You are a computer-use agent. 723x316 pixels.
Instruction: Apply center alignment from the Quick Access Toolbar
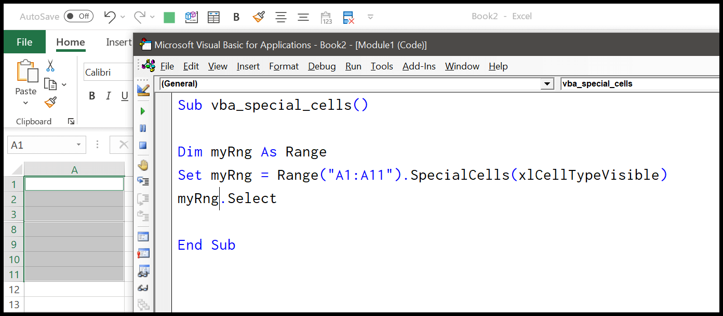[x=281, y=17]
